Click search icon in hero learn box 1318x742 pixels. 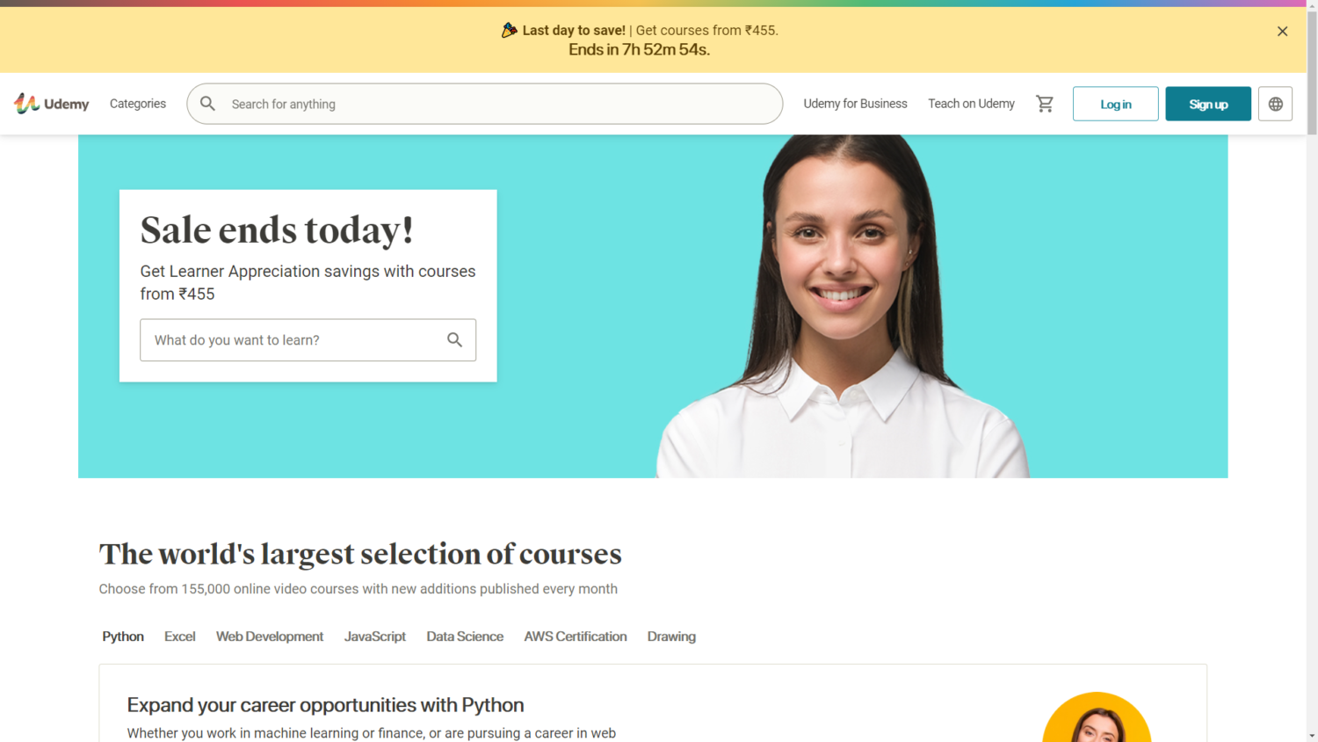pos(454,339)
